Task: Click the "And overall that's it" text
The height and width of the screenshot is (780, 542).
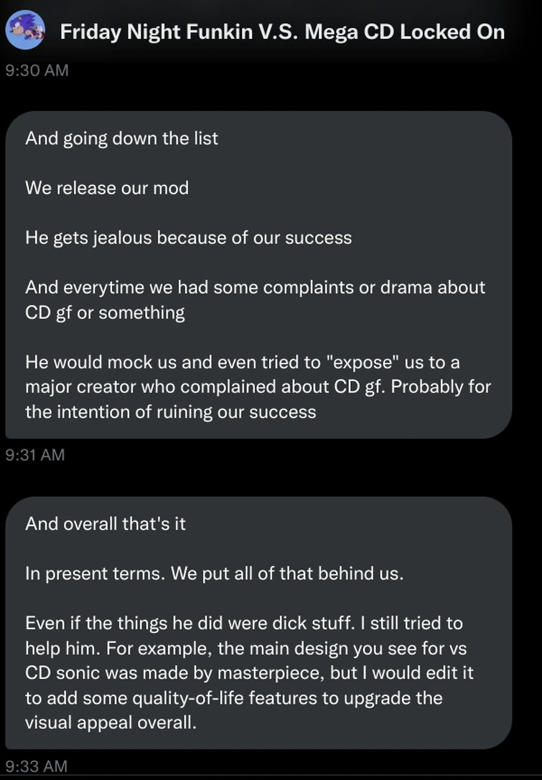Action: (x=106, y=524)
